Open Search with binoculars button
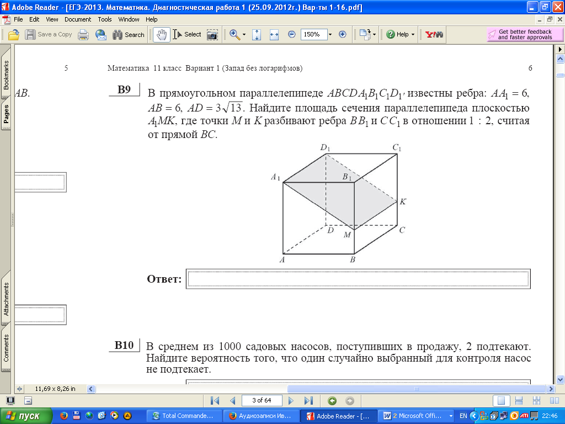The image size is (565, 424). tap(128, 35)
